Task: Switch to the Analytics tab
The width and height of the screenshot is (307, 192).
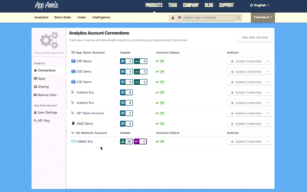Action: tap(41, 18)
